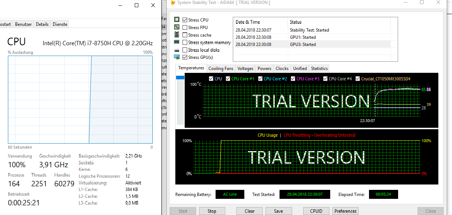452x215 pixels.
Task: Open the Powers tab
Action: [x=264, y=69]
